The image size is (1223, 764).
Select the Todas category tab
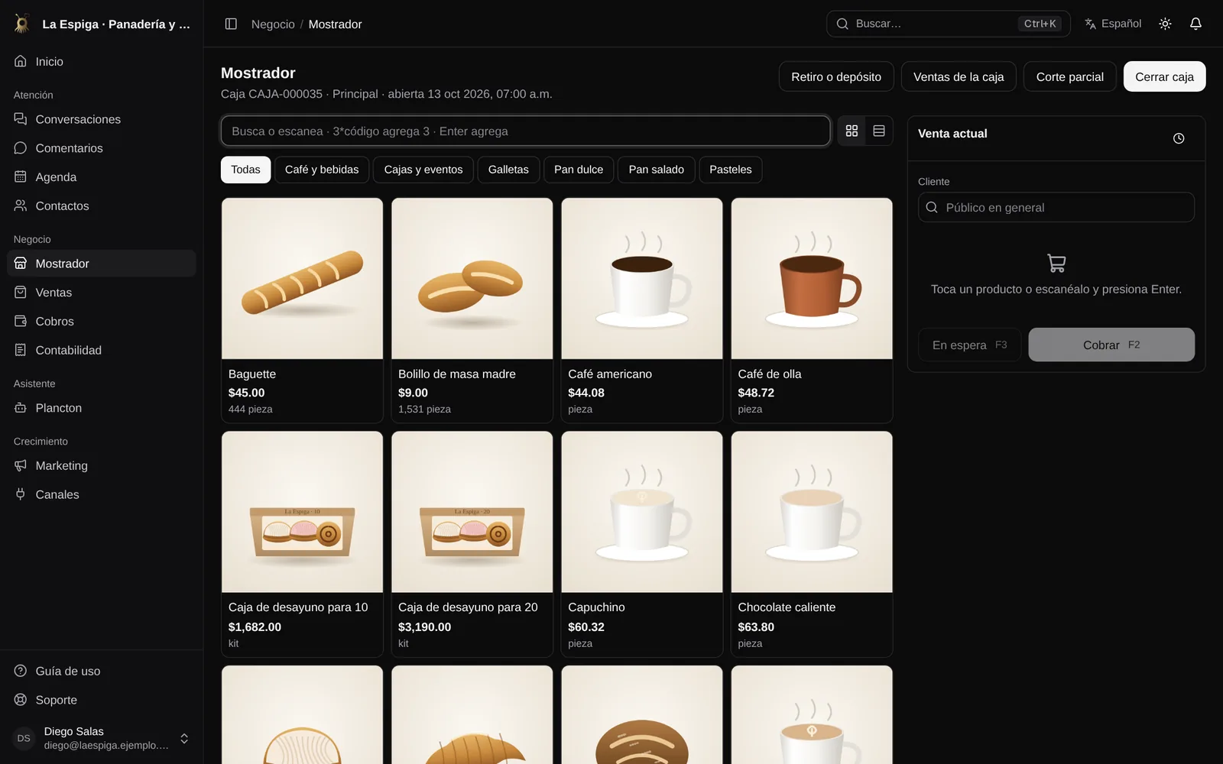(x=245, y=170)
